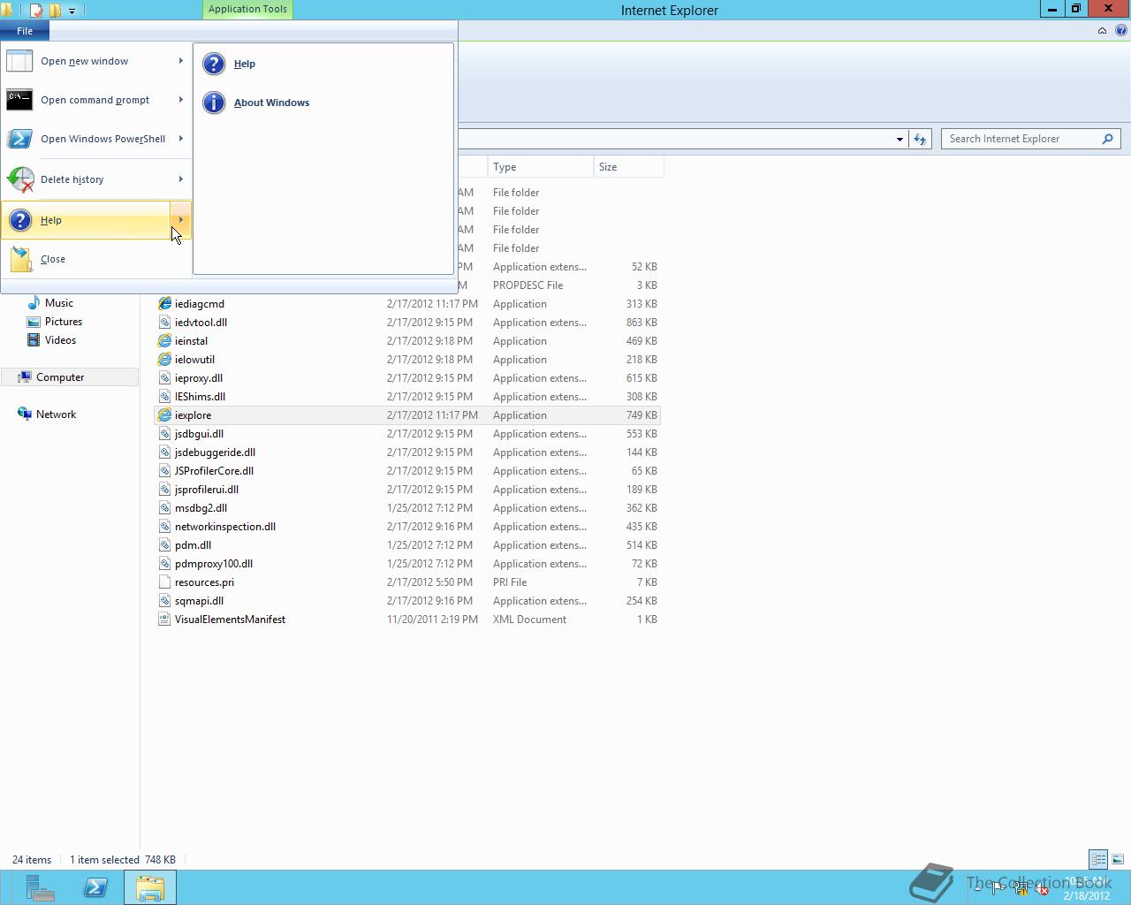Screen dimensions: 1131x905
Task: Open Customize Quick Access Toolbar dropdown arrow
Action: (x=72, y=11)
